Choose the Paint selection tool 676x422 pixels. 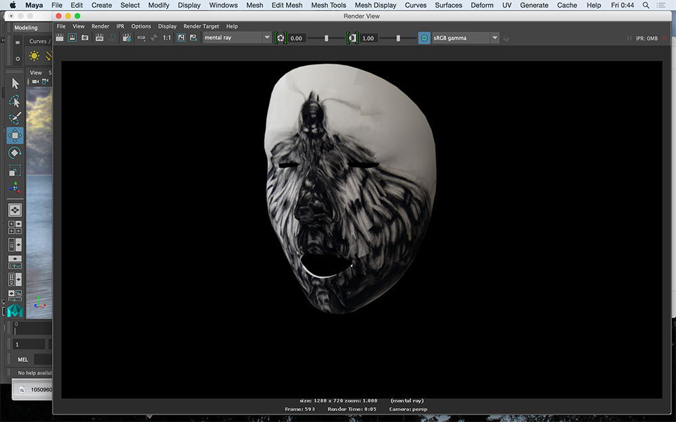15,118
